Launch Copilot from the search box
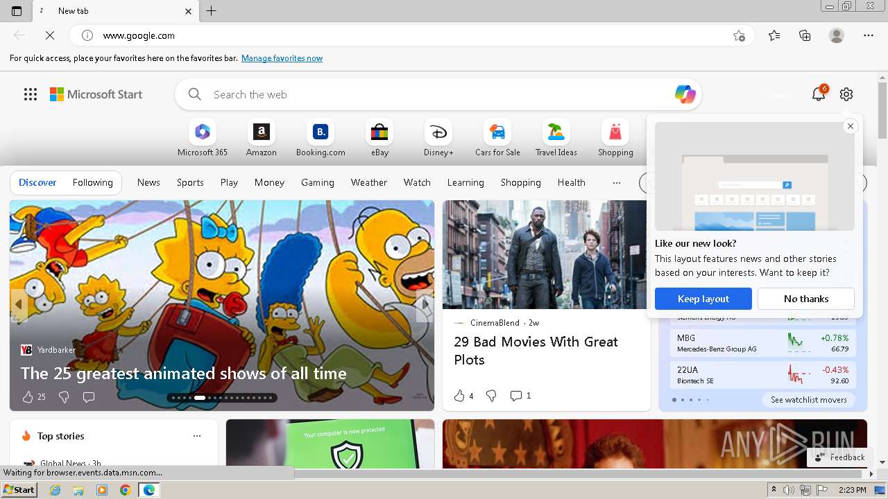Viewport: 888px width, 499px height. 685,94
